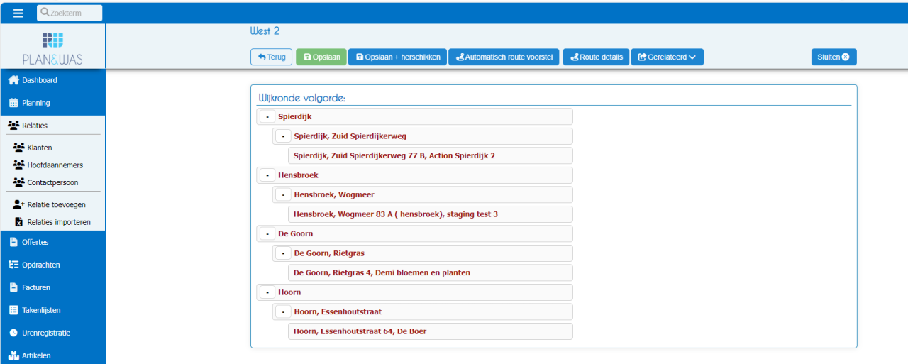Click the Urenregistratie clock icon
The width and height of the screenshot is (908, 364).
(13, 333)
